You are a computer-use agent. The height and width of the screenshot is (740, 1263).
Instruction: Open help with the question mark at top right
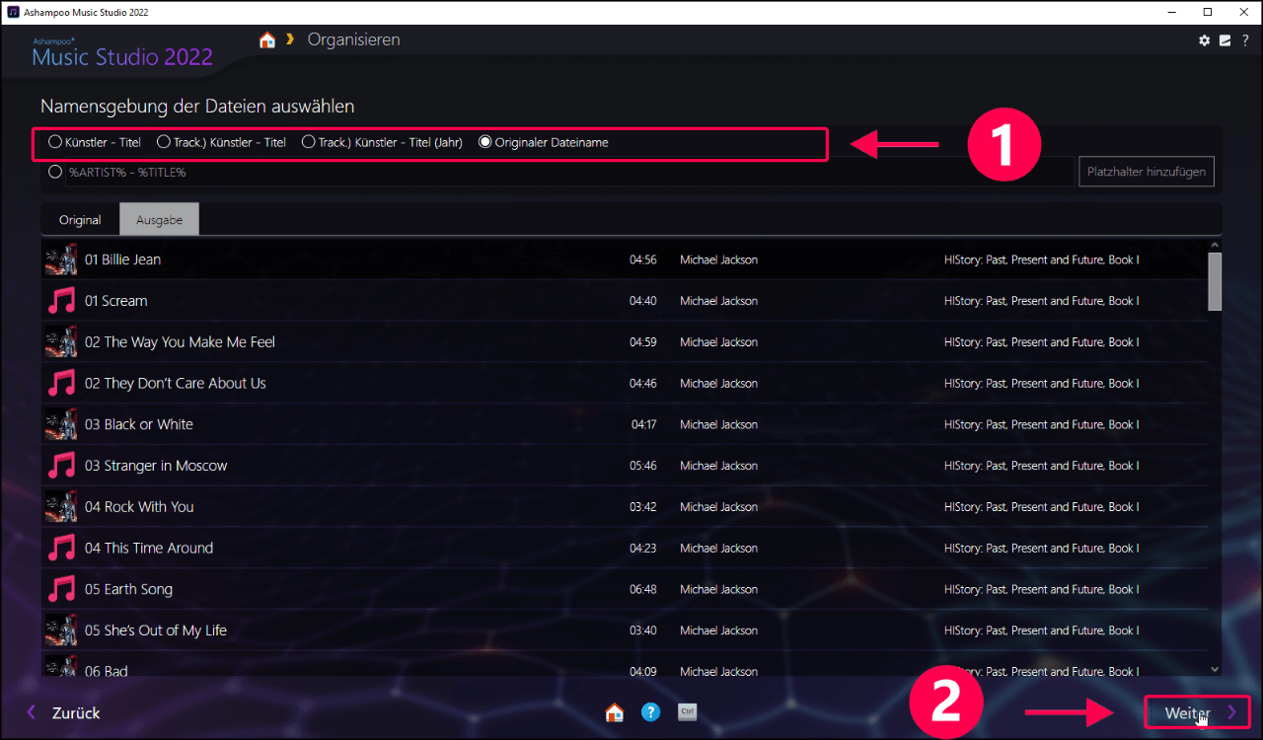[1245, 40]
